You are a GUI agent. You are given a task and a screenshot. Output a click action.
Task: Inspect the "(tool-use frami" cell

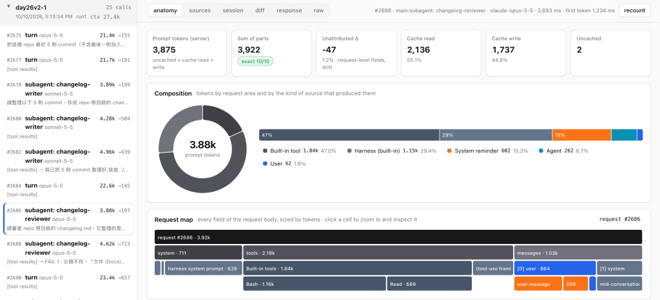493,268
